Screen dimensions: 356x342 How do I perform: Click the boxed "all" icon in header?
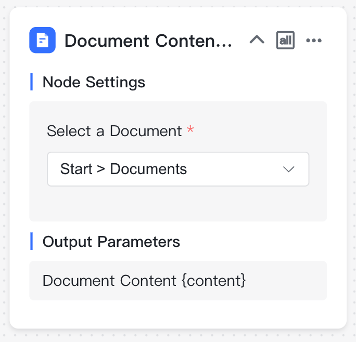[285, 40]
